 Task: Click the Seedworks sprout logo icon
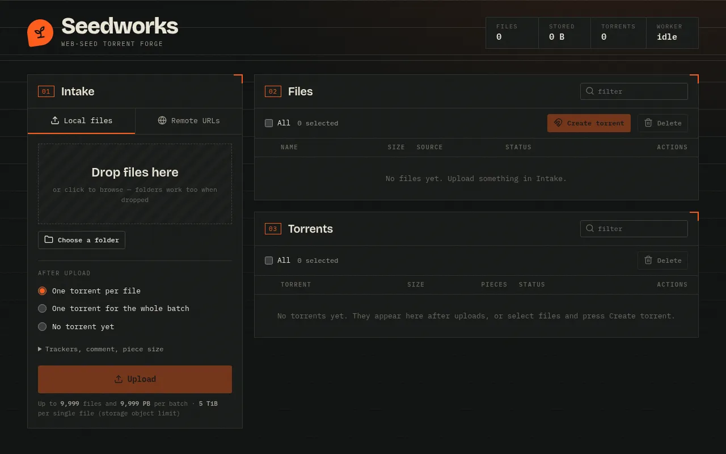point(40,33)
